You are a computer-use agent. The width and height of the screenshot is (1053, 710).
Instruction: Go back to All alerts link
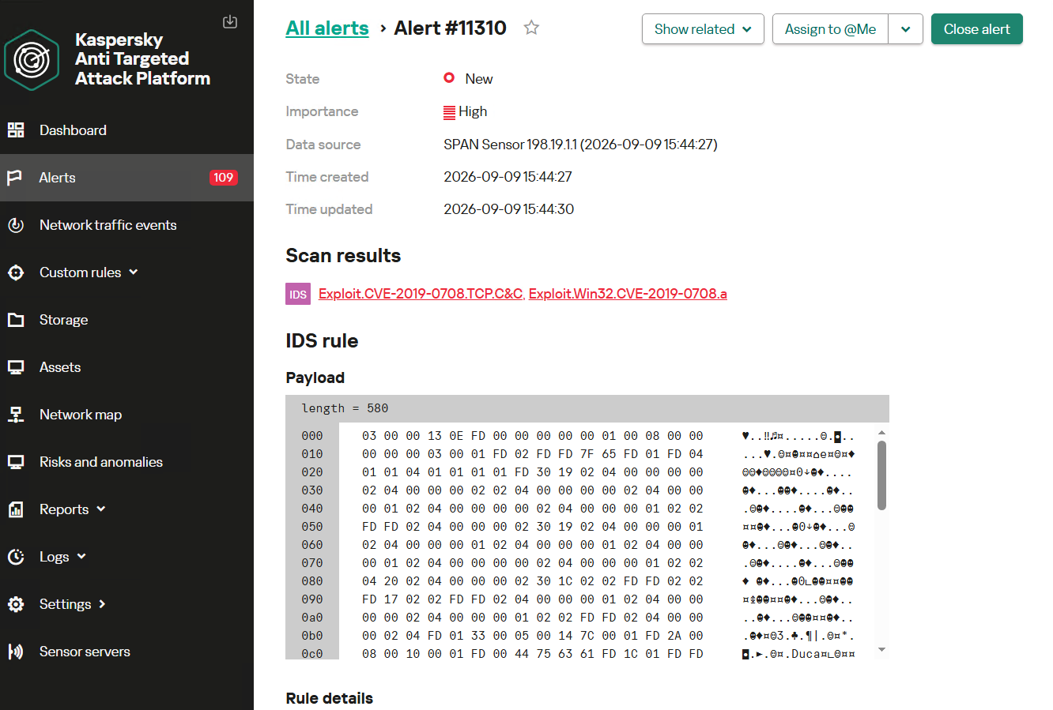click(327, 28)
